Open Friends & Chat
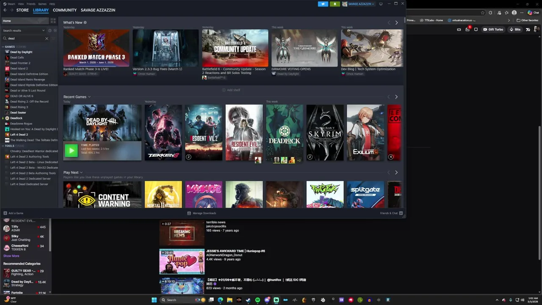Image resolution: width=542 pixels, height=305 pixels. (391, 213)
